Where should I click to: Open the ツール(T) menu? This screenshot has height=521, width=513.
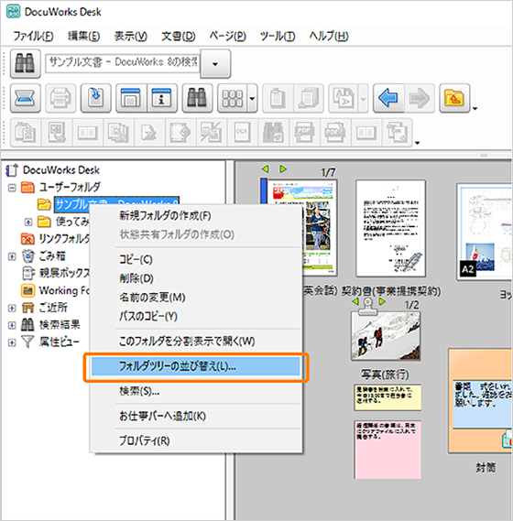point(278,36)
